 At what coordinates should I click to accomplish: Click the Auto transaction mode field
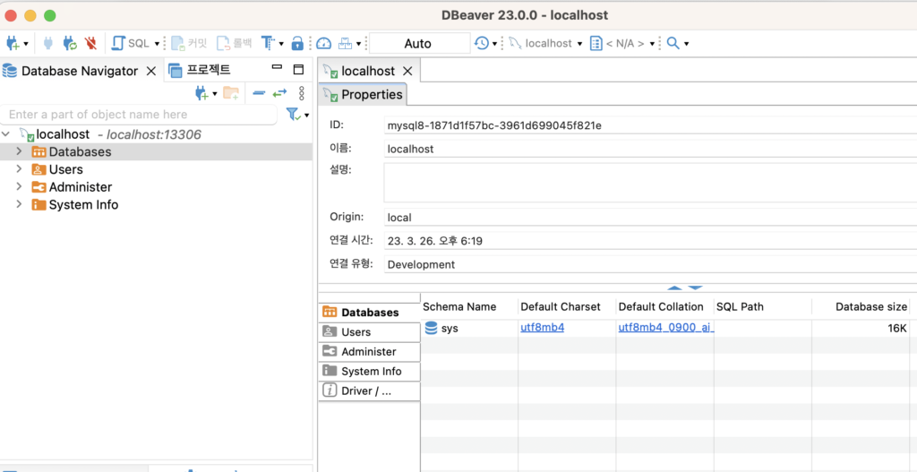click(419, 43)
